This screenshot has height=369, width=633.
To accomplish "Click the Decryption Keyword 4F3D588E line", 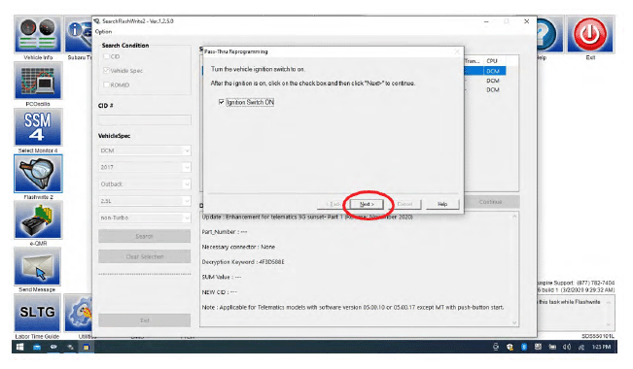I will click(243, 262).
